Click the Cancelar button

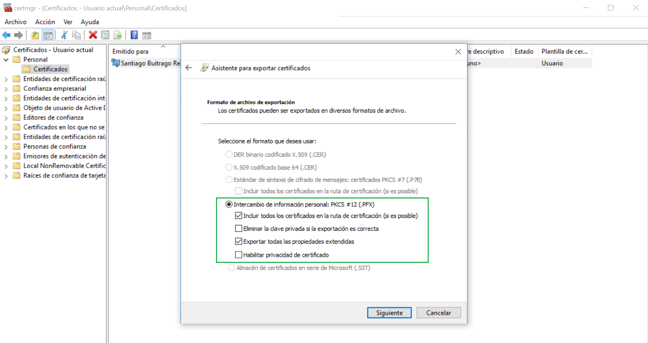439,313
